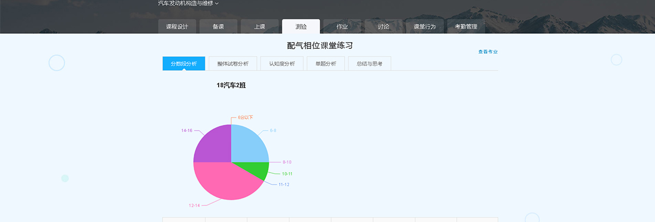Click the 6分以下 pie chart label
655x222 pixels.
point(245,117)
